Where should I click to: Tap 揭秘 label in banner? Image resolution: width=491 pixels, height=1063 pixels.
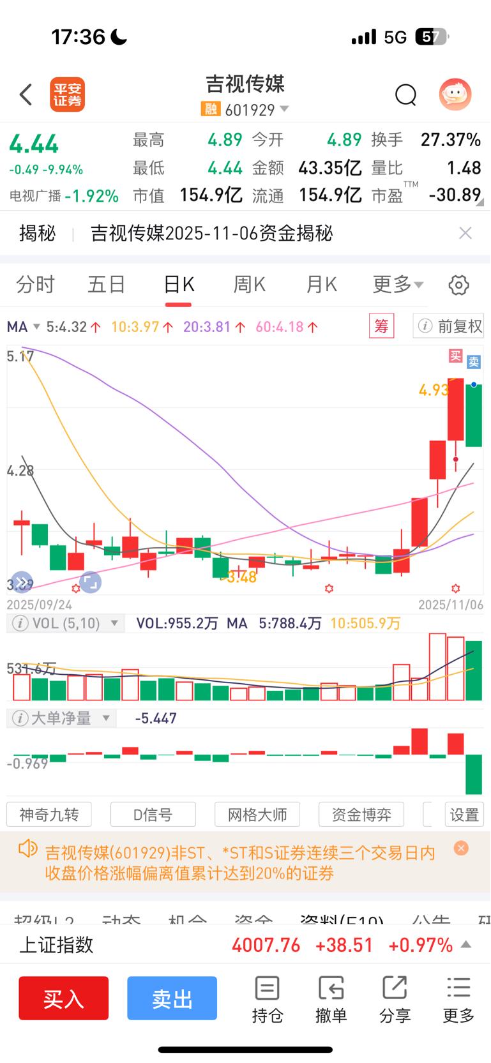[x=38, y=233]
